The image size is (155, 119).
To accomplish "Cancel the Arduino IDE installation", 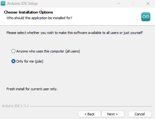I will (140, 114).
